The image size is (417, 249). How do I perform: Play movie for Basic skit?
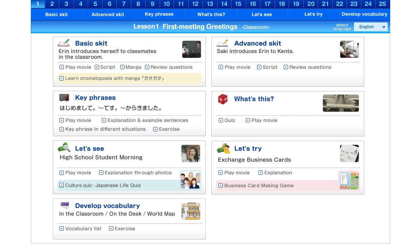pos(75,67)
